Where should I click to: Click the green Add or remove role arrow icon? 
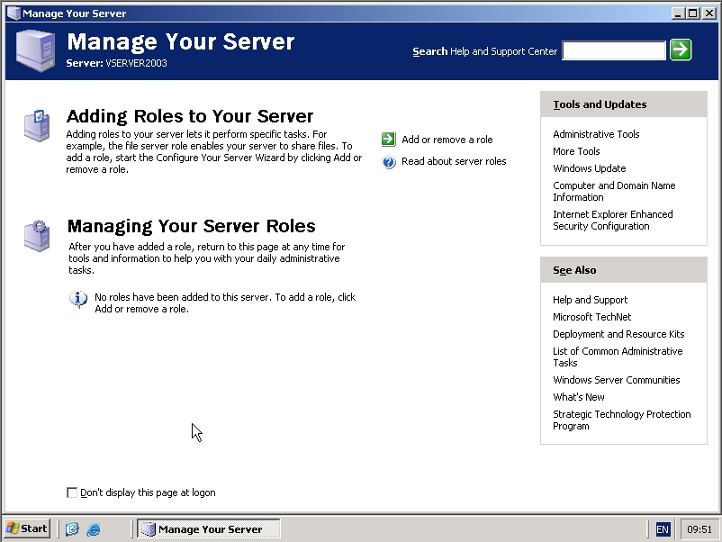pos(388,140)
